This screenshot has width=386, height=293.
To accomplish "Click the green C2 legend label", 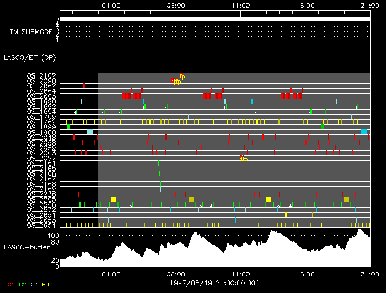I will click(x=23, y=284).
